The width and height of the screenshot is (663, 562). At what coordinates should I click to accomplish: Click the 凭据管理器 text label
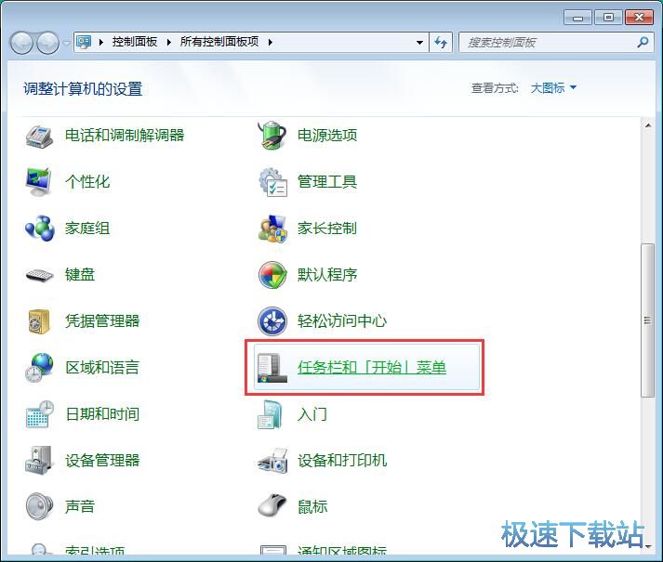tap(102, 320)
